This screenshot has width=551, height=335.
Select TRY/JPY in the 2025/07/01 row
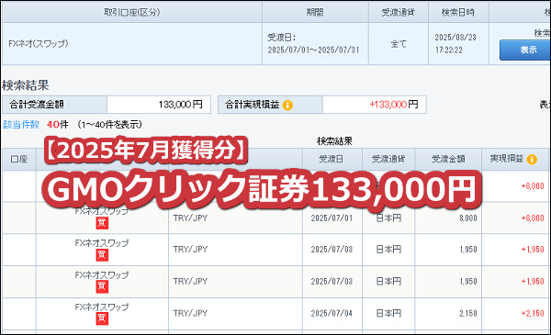coord(190,218)
